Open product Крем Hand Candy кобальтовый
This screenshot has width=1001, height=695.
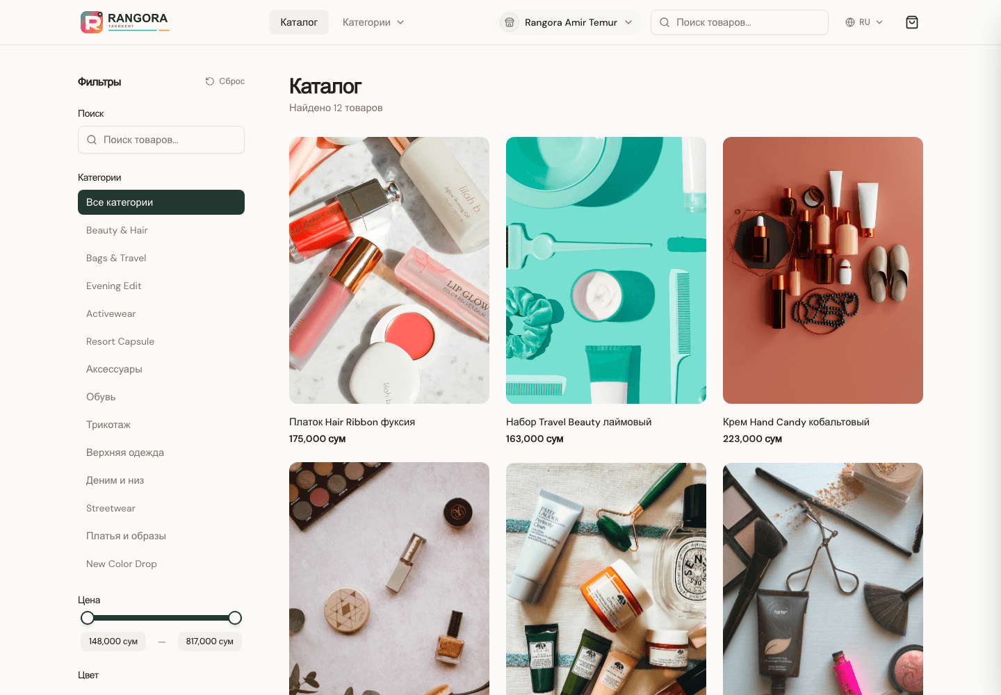point(796,422)
